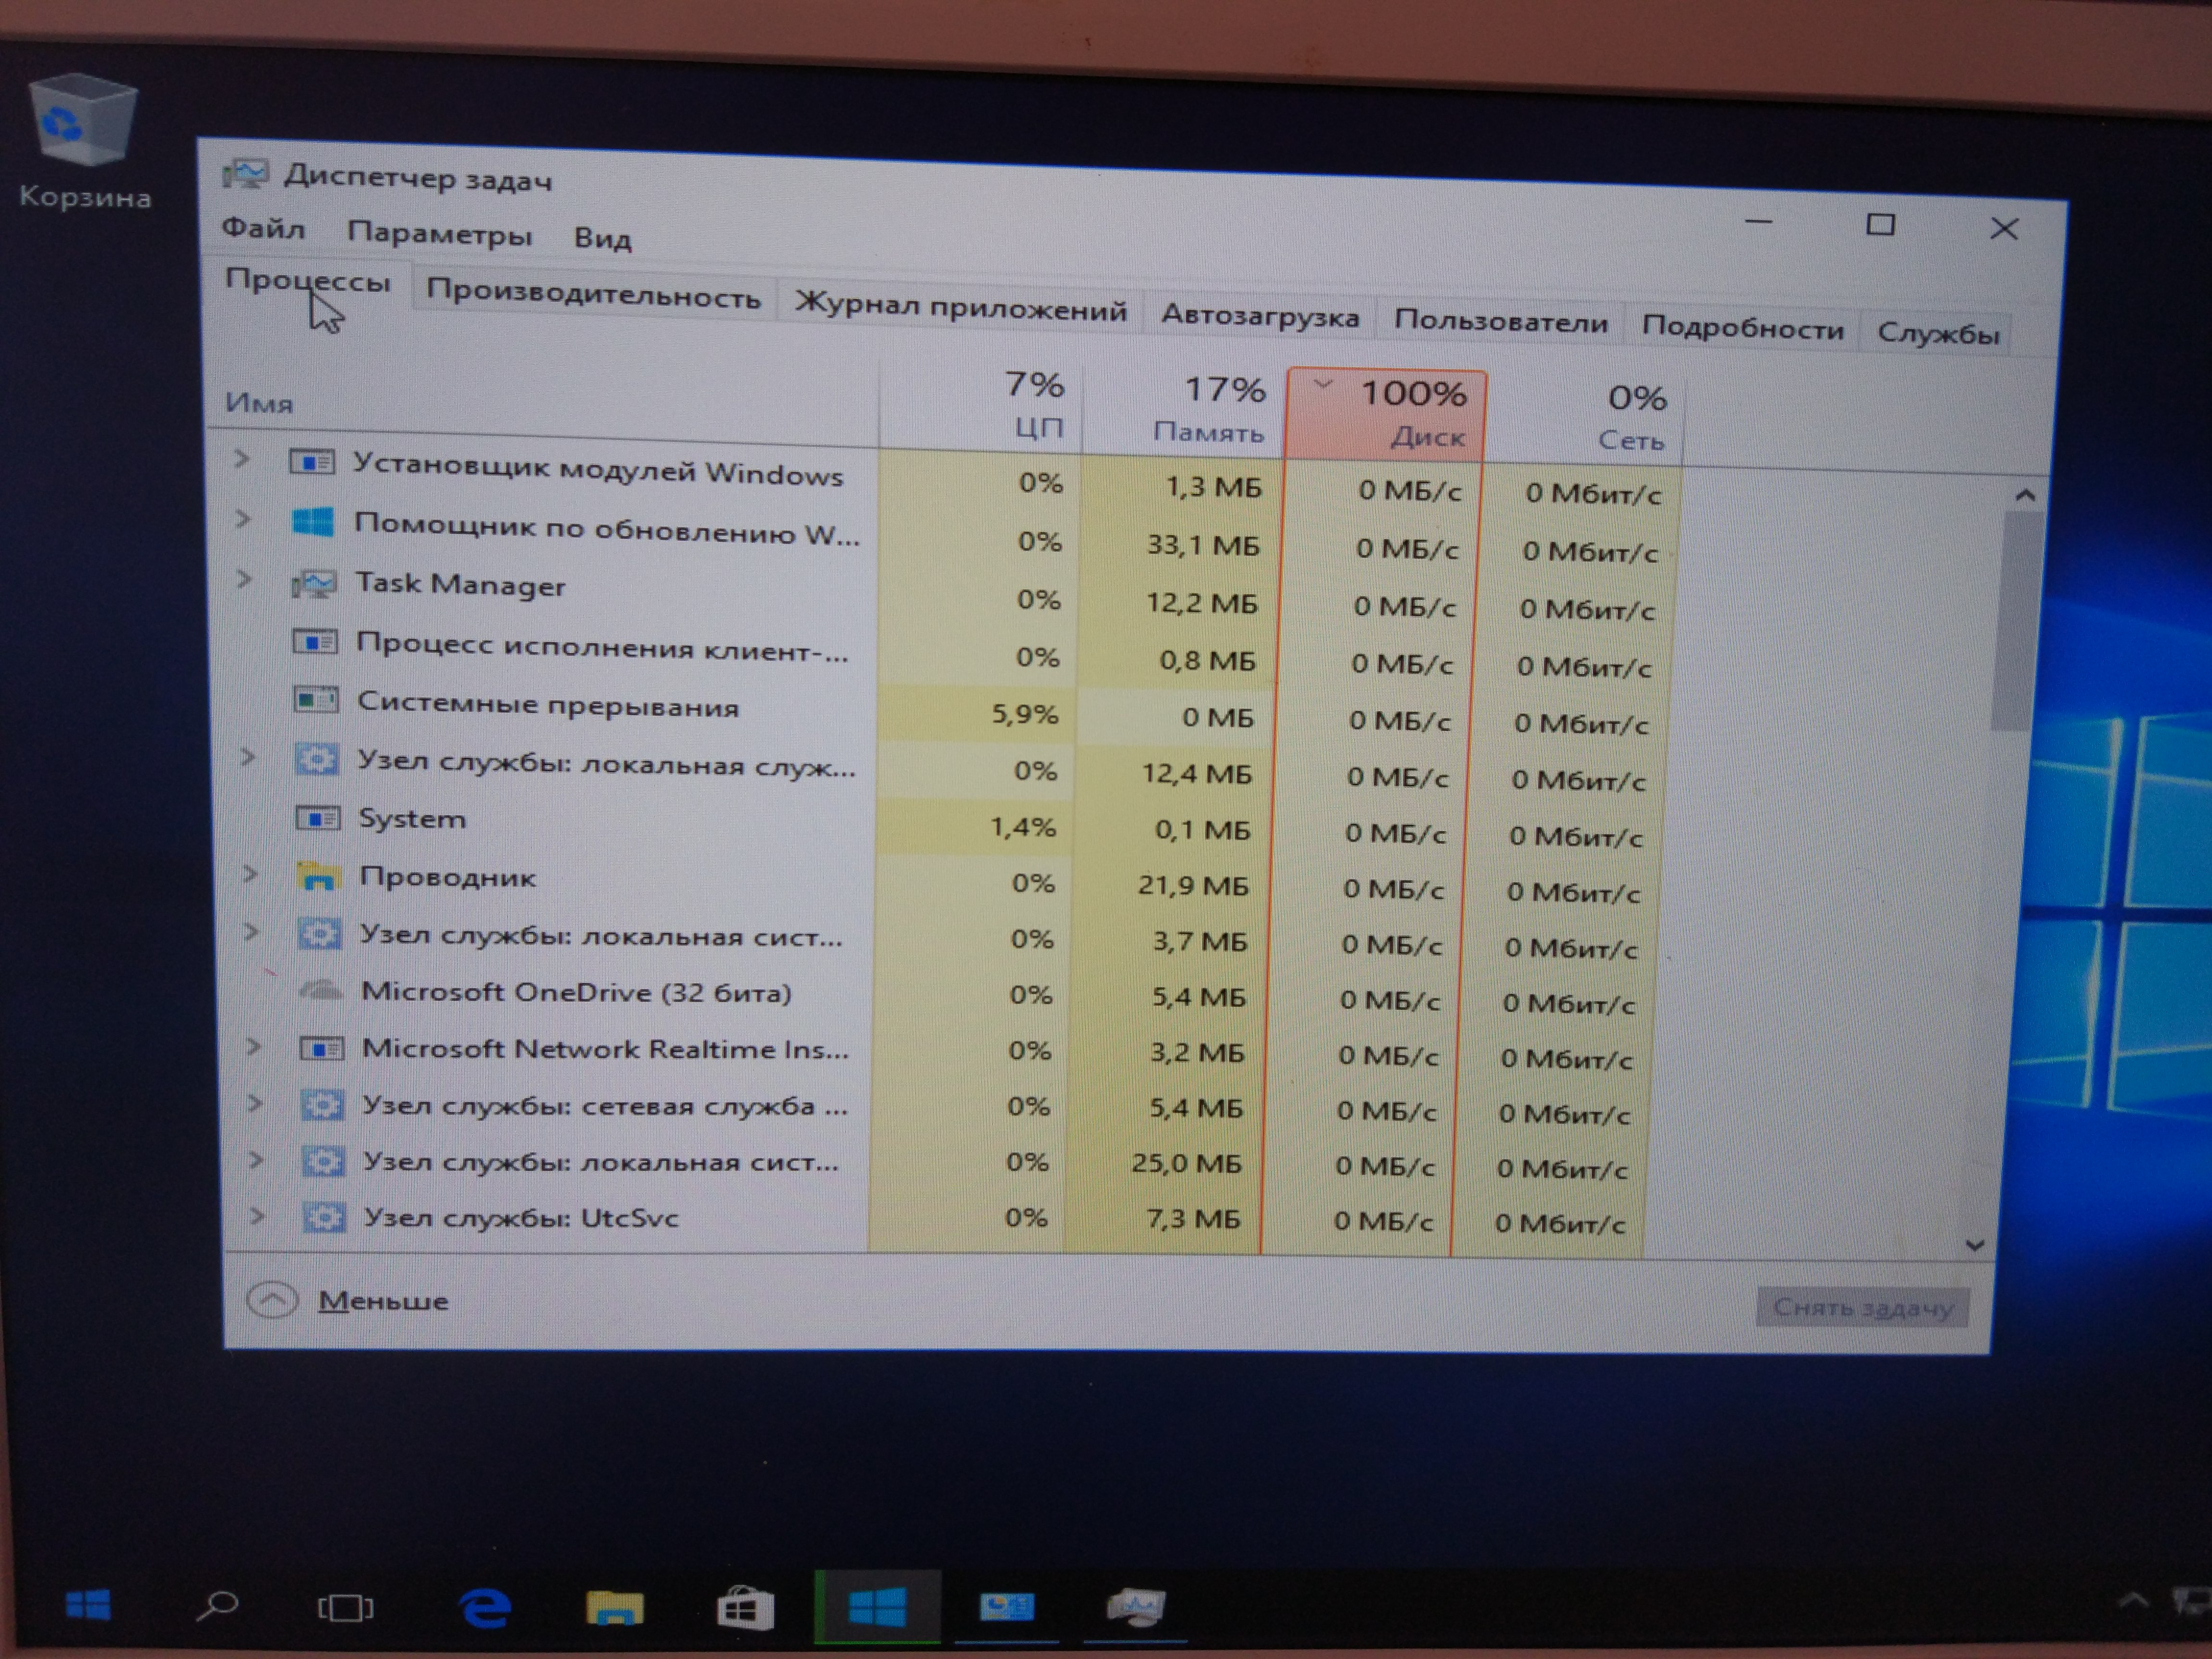Expand the Проводник process group
This screenshot has width=2212, height=1659.
[x=249, y=873]
